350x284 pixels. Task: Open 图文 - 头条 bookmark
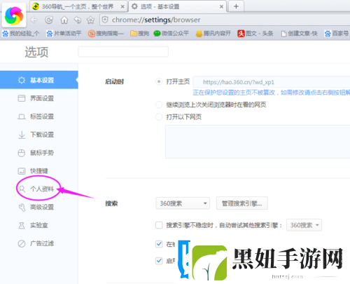pyautogui.click(x=255, y=34)
